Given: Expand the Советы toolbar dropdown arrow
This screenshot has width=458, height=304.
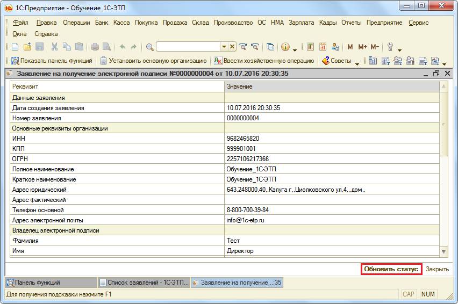Looking at the screenshot, I should pyautogui.click(x=357, y=63).
